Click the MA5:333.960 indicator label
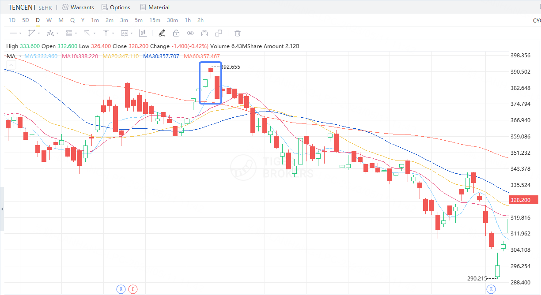Viewport: 541px width, 295px height. tap(41, 56)
